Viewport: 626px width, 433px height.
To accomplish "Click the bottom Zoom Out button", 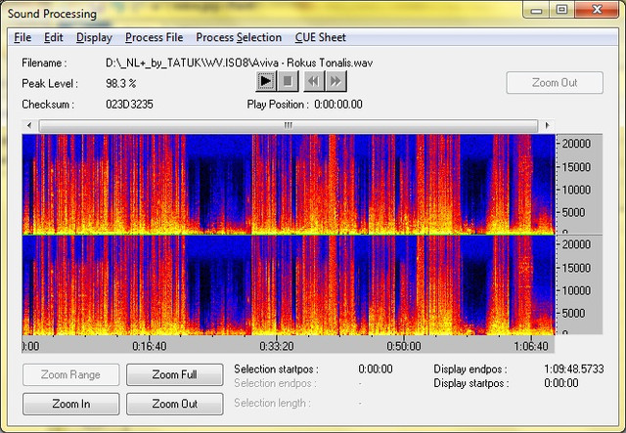I will tap(175, 404).
